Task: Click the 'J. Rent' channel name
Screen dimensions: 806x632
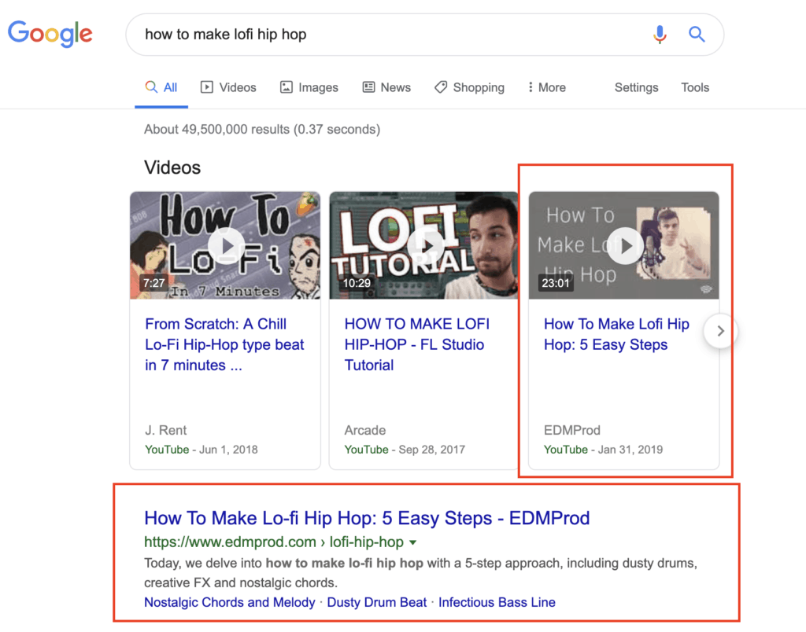Action: coord(165,430)
